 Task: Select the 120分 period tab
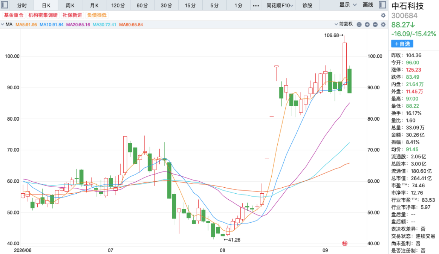118,5
